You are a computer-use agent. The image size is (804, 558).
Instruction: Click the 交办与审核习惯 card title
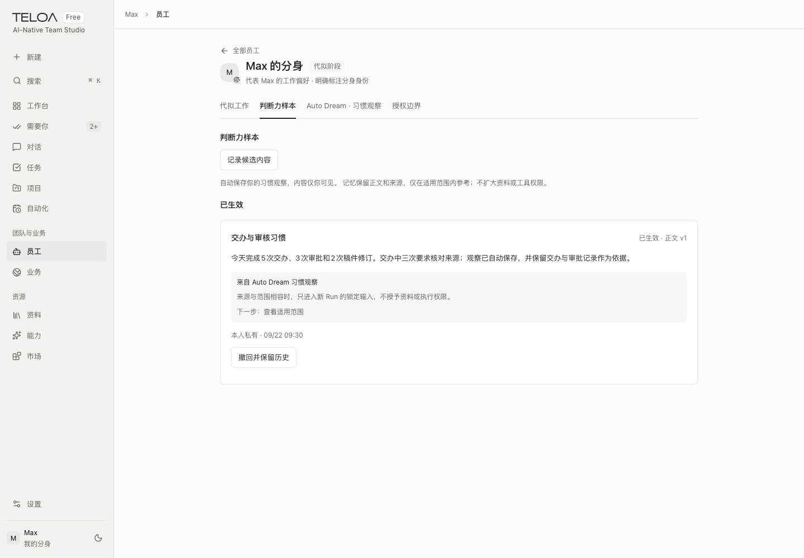click(x=259, y=238)
